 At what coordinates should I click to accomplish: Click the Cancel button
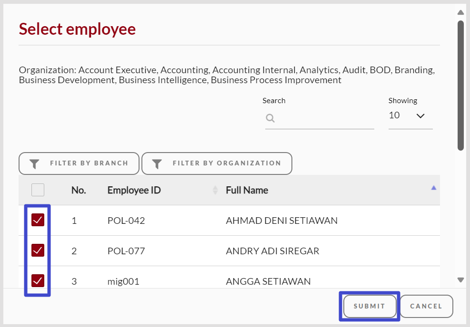click(426, 307)
